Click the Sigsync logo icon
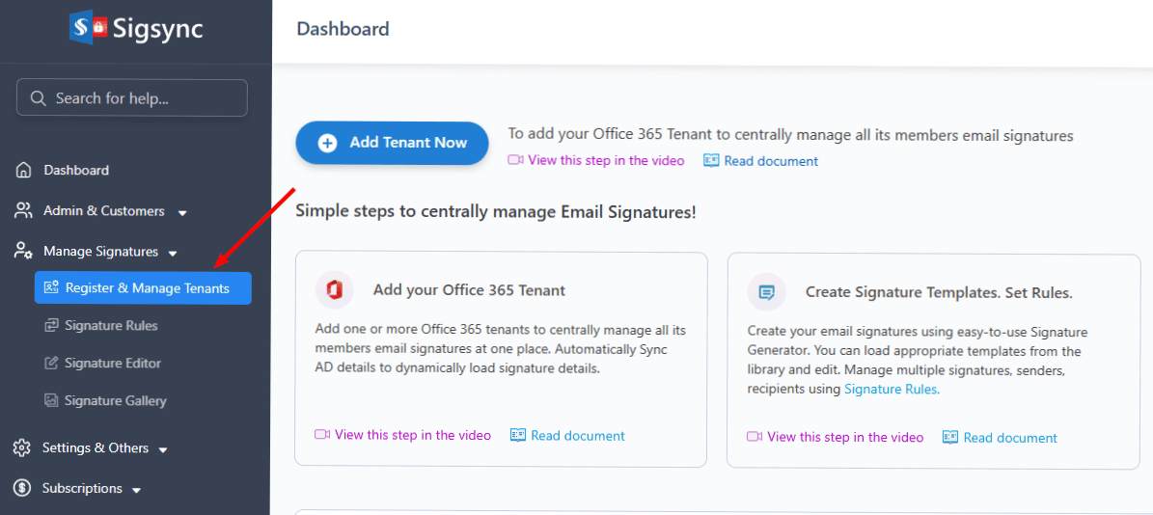 tap(88, 27)
